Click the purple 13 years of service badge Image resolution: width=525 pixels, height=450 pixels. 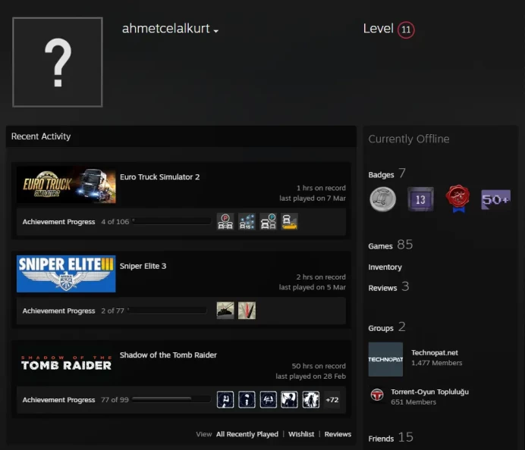420,199
